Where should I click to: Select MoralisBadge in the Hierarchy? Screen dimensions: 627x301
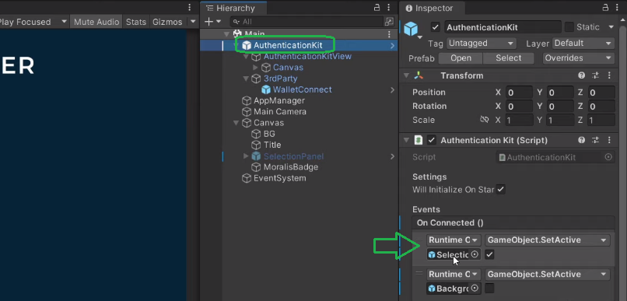coord(290,167)
